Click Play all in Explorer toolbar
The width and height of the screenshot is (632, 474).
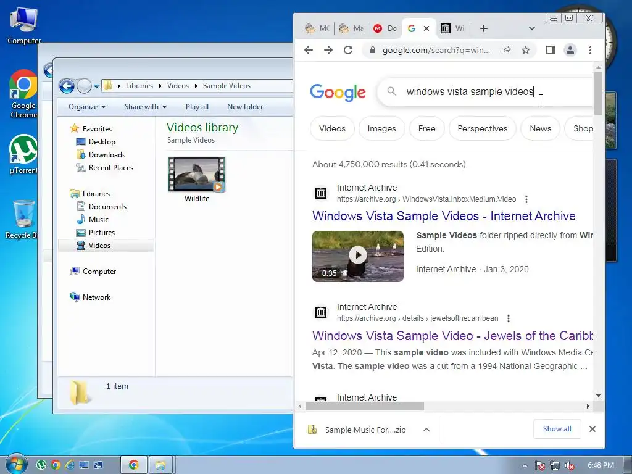coord(197,107)
